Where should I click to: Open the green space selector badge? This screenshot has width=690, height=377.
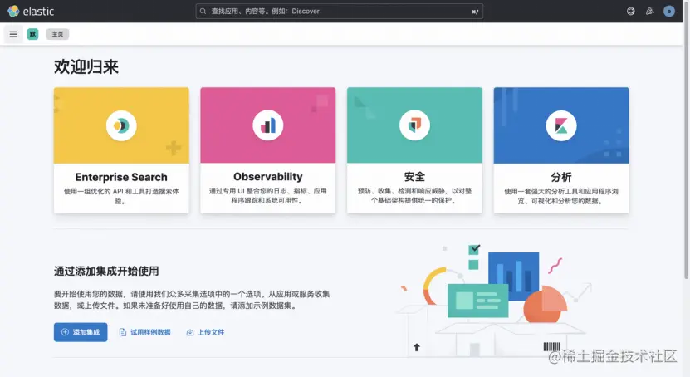(32, 34)
